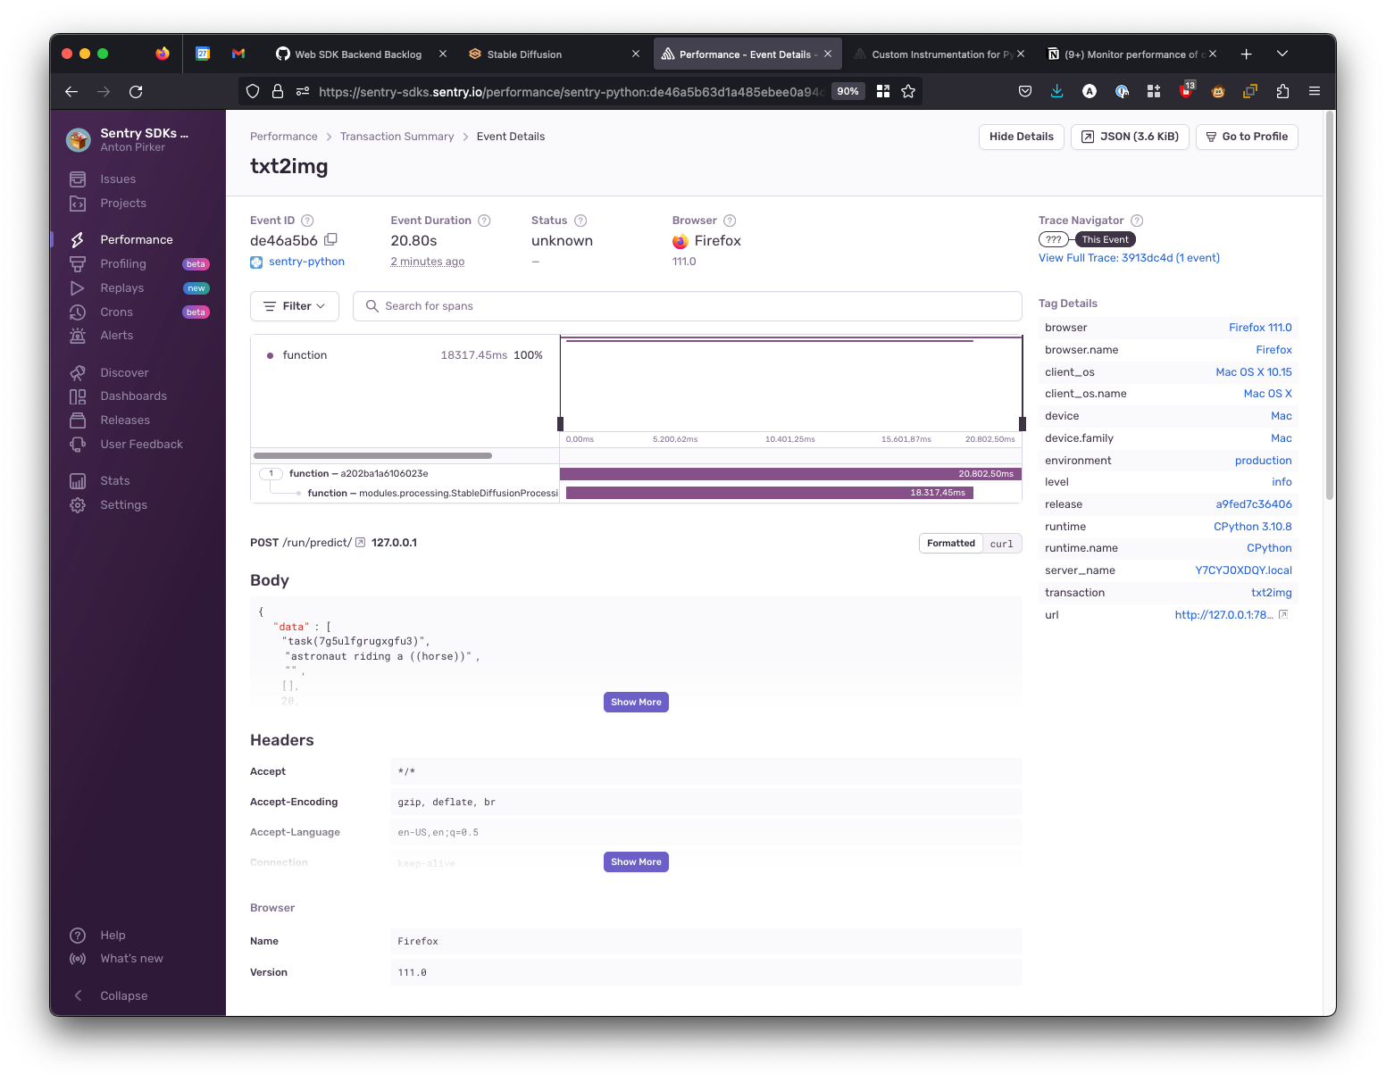1386x1082 pixels.
Task: Click the Performance lightning icon
Action: [78, 240]
